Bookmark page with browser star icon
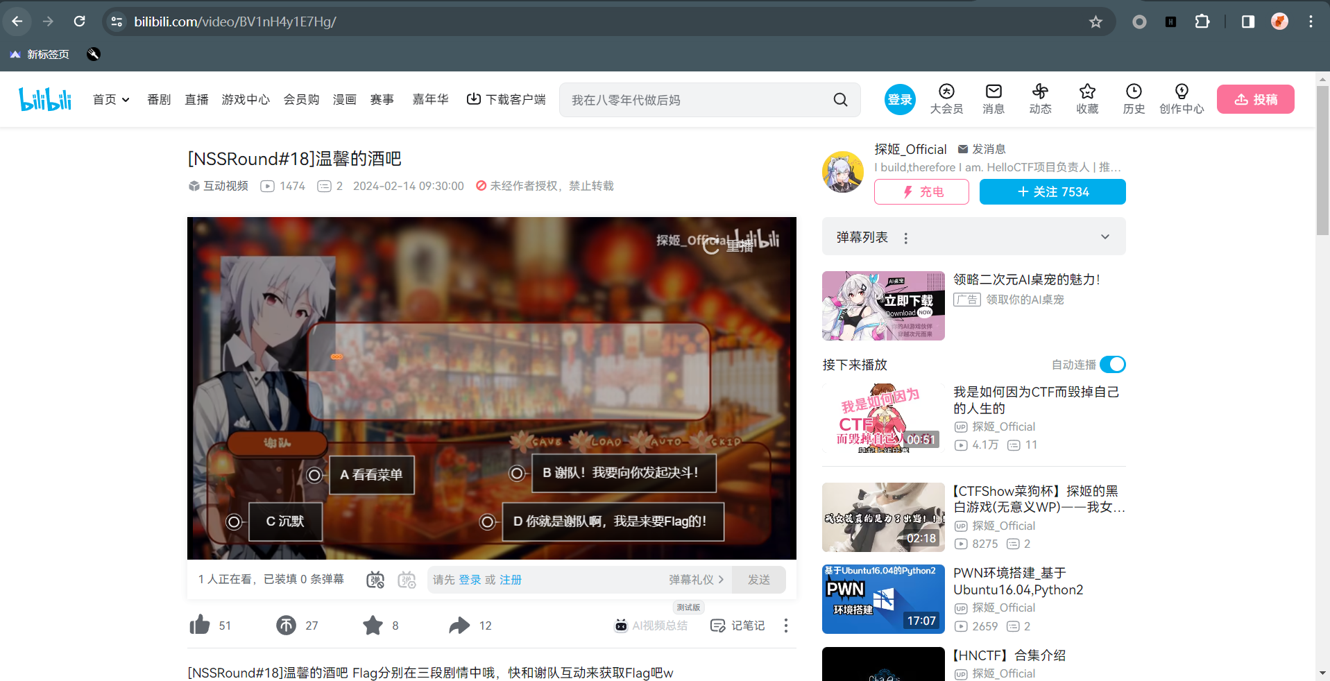 click(x=1095, y=21)
